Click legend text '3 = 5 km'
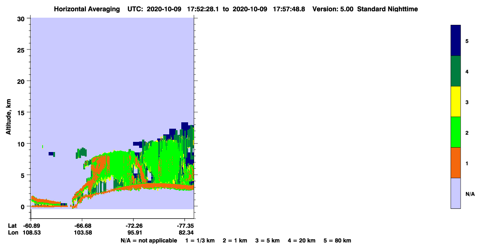Screen dimensions: 490x251 coord(268,240)
